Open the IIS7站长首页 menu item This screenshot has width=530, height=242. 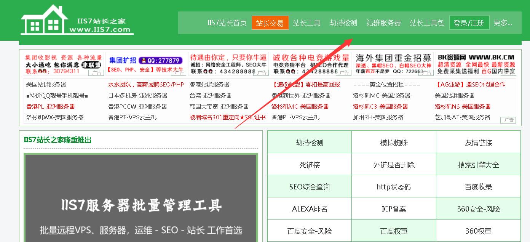(x=227, y=23)
